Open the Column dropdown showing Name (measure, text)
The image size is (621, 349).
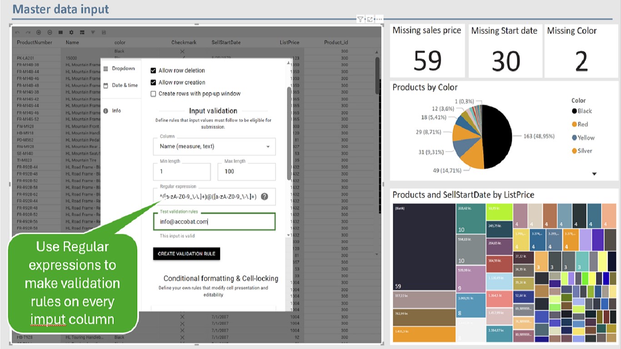click(214, 146)
